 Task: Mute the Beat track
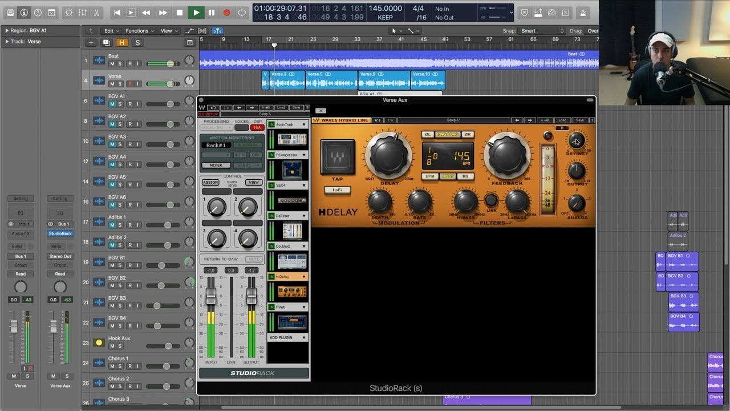112,63
